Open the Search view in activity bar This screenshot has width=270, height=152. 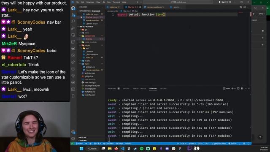pyautogui.click(x=73, y=22)
